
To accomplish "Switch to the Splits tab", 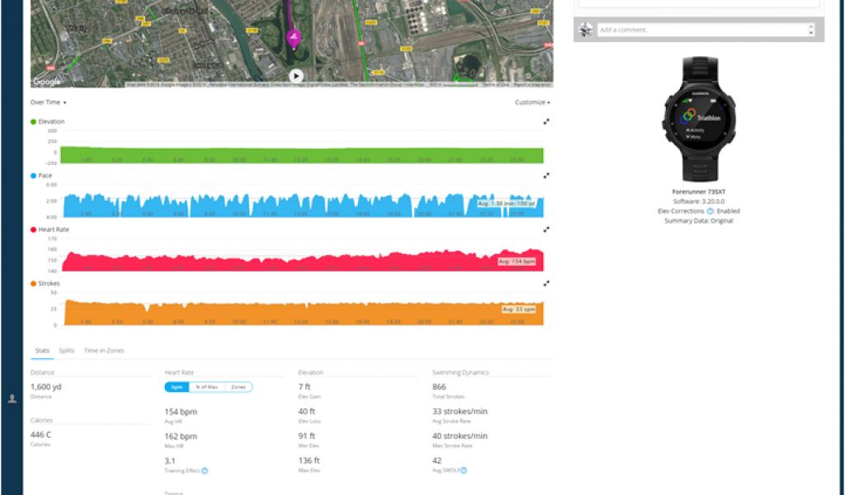I will 67,351.
